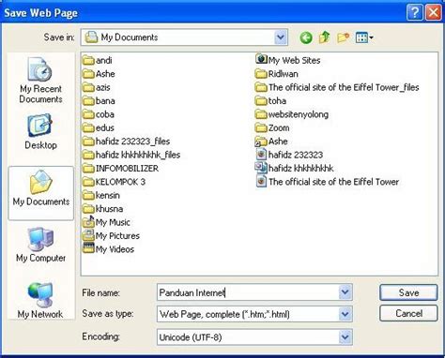Select the edus folder

pyautogui.click(x=99, y=127)
